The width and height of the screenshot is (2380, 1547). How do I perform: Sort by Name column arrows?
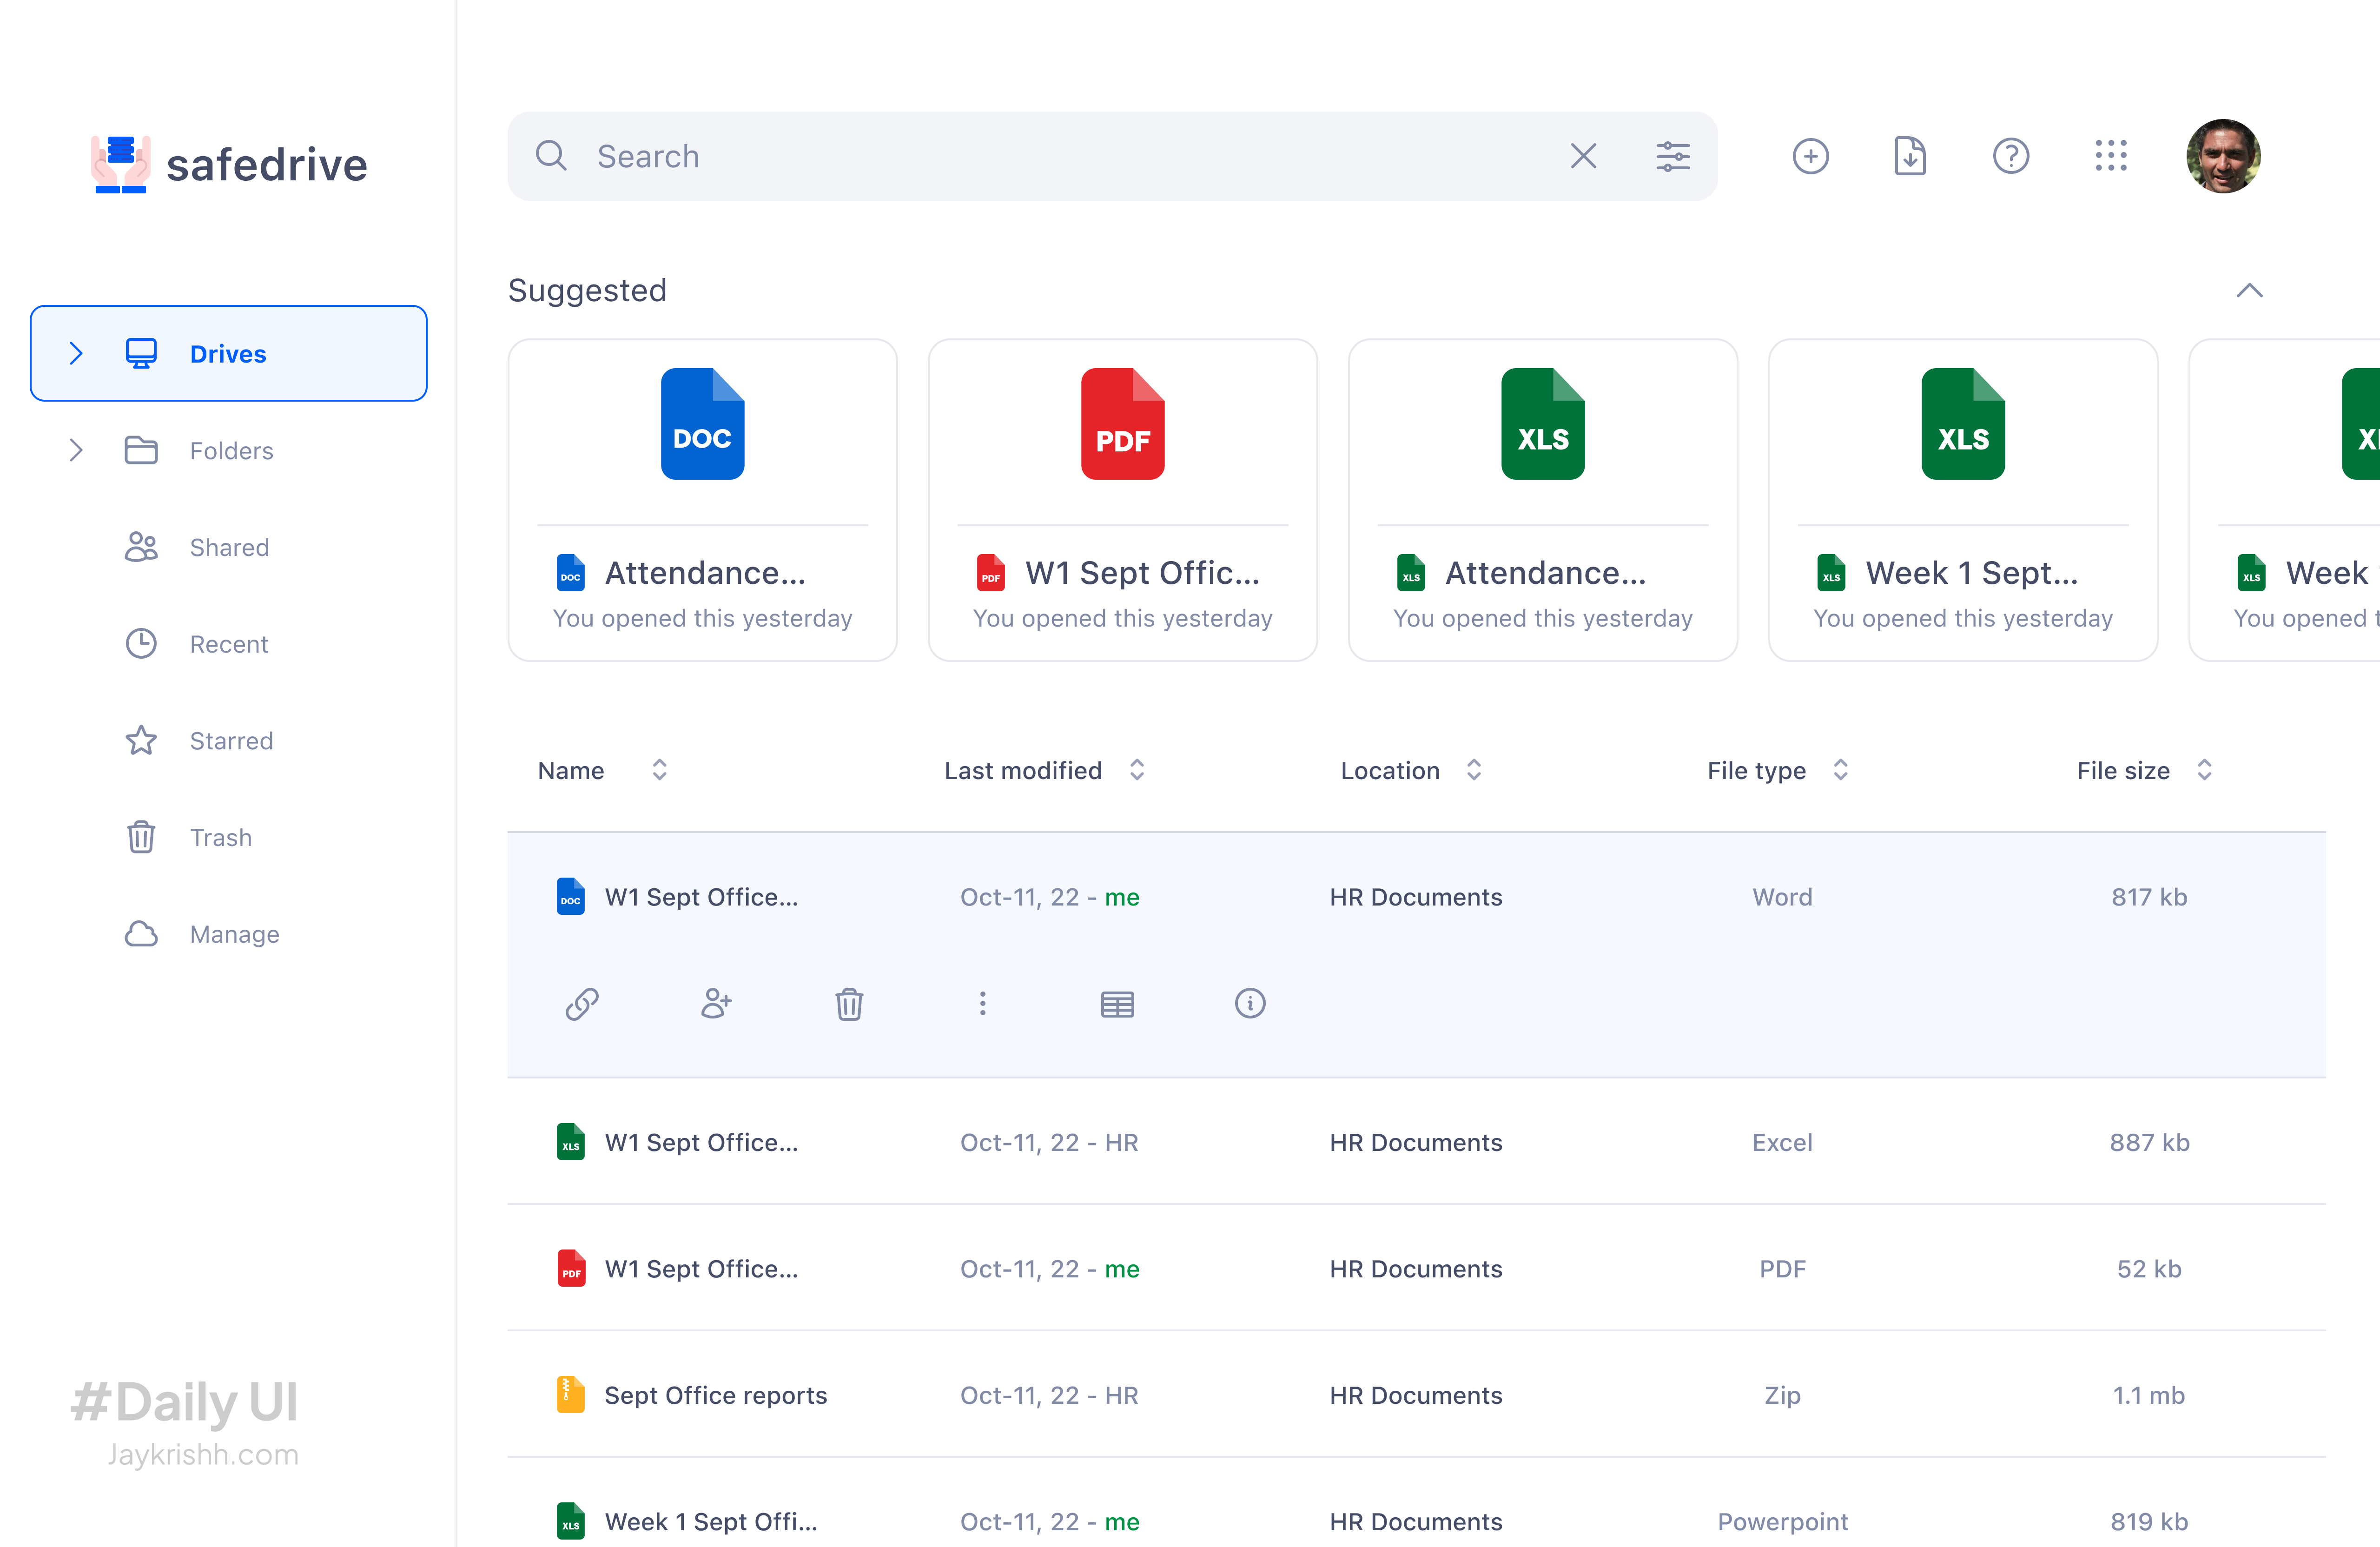(x=659, y=770)
